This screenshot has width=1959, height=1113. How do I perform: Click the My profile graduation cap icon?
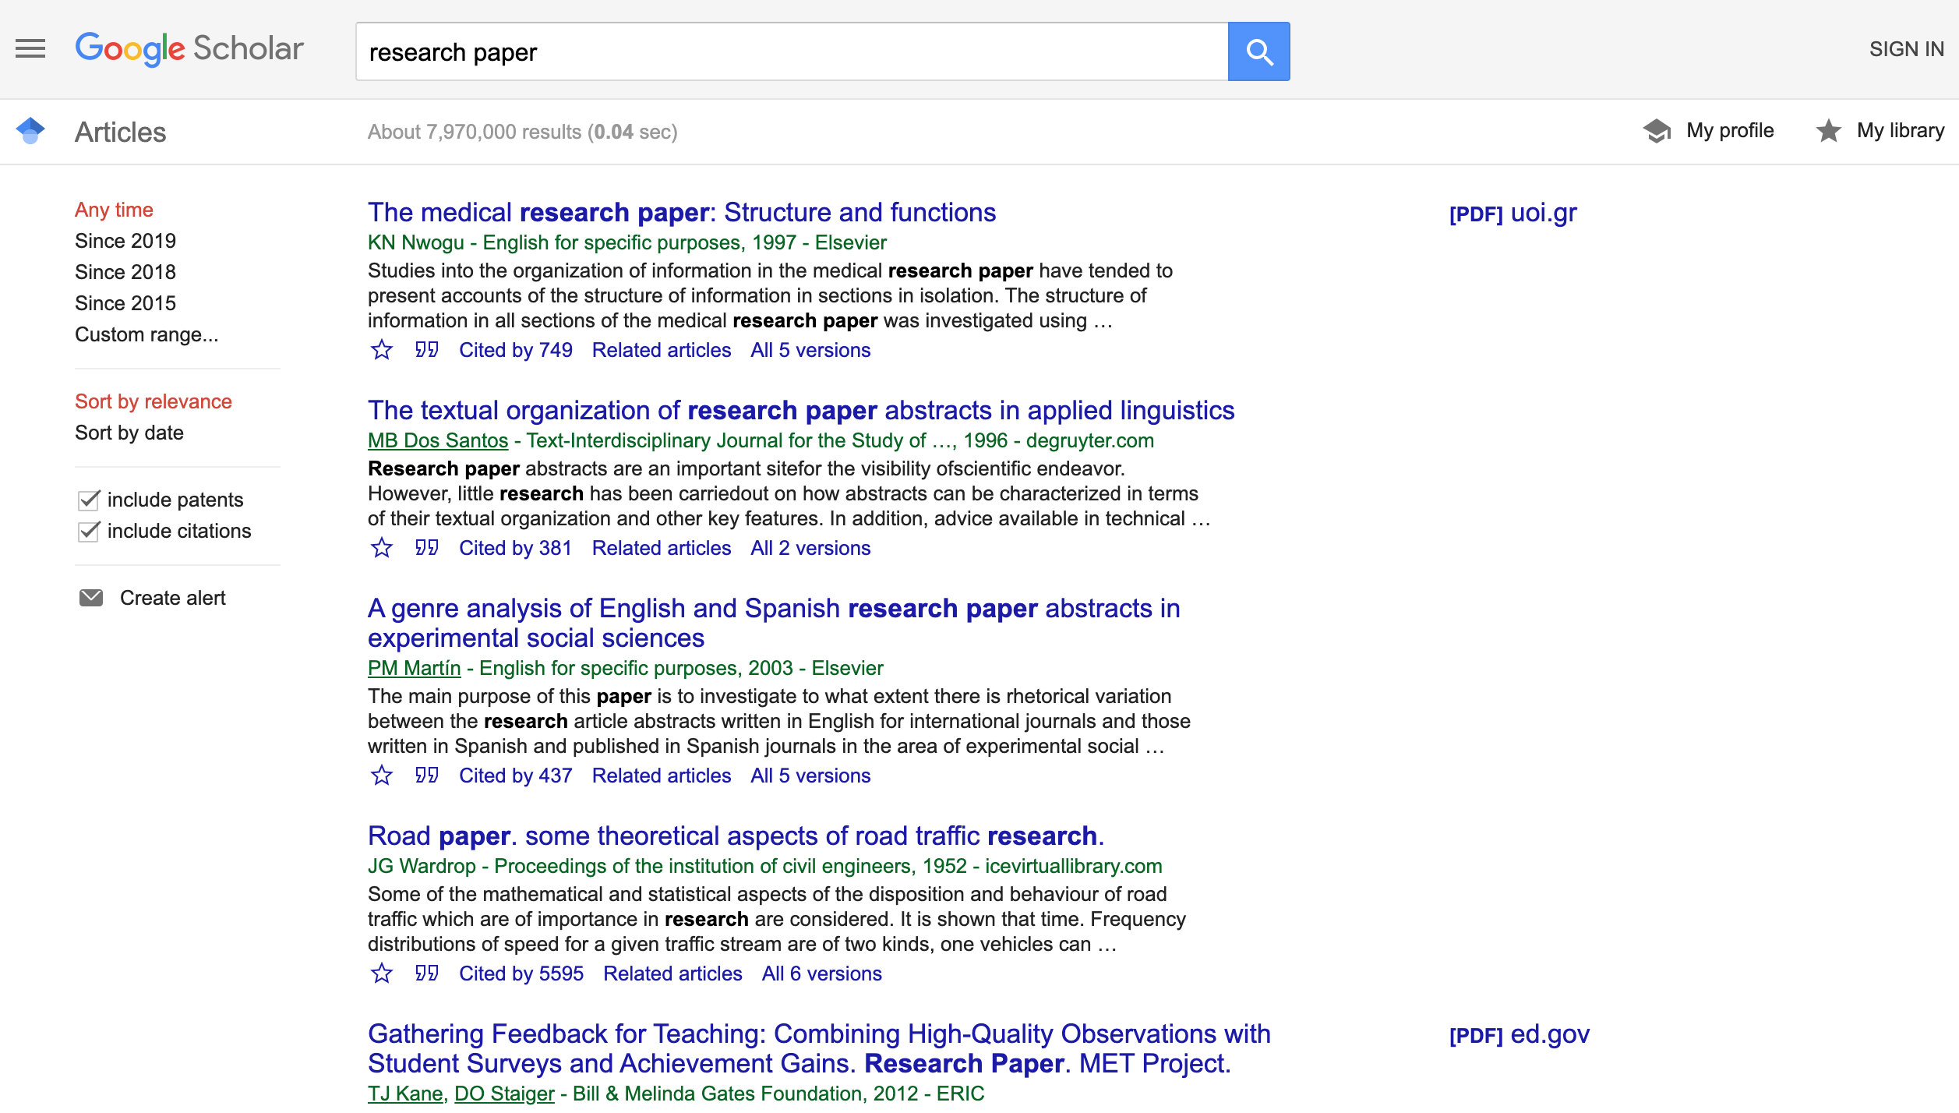[x=1657, y=131]
